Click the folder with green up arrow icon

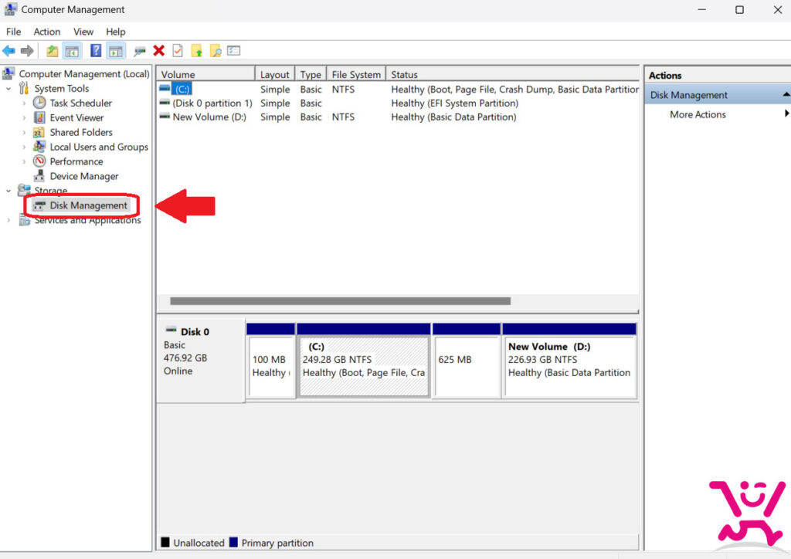click(x=197, y=51)
